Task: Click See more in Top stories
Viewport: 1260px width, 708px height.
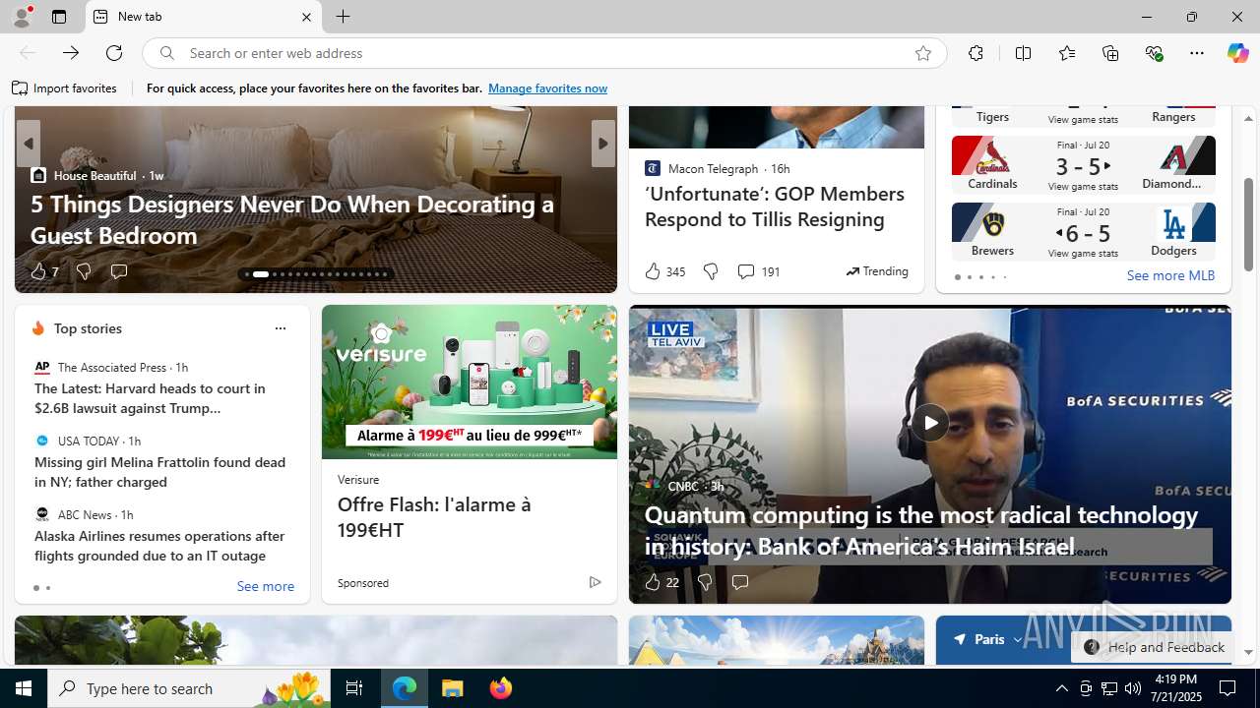Action: coord(265,587)
